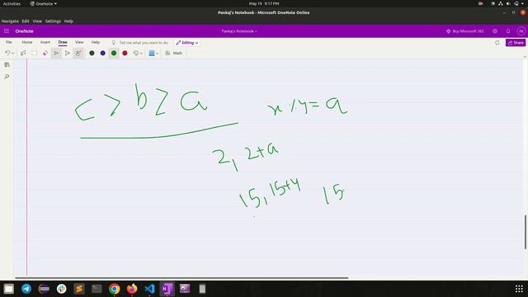Focus OneNote in the dock
Viewport: 528px width, 297px height.
tap(167, 289)
